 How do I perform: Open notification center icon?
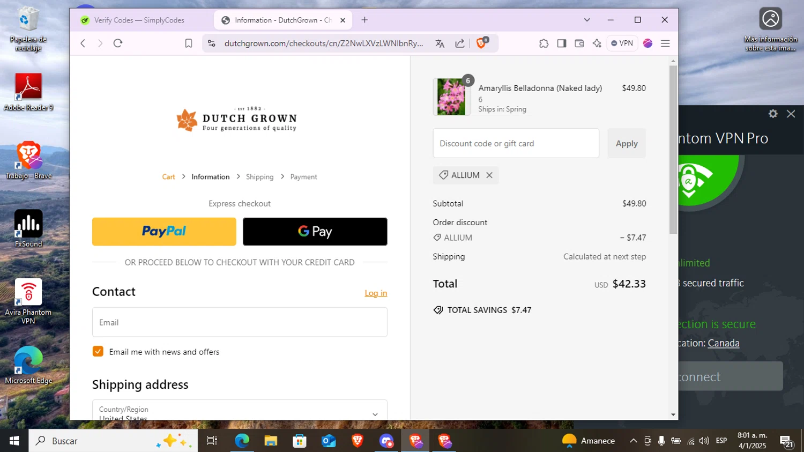pyautogui.click(x=787, y=441)
